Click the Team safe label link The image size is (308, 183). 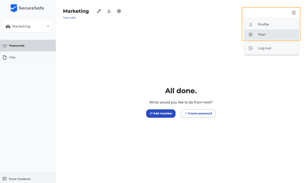click(x=69, y=18)
